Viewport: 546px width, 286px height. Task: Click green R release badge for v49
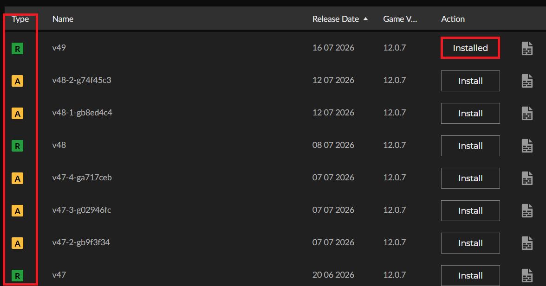[18, 48]
